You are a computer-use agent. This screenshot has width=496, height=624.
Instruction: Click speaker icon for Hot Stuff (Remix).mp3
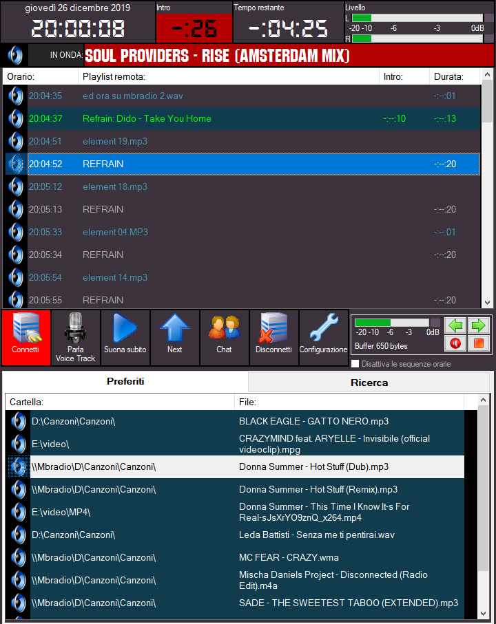(19, 489)
